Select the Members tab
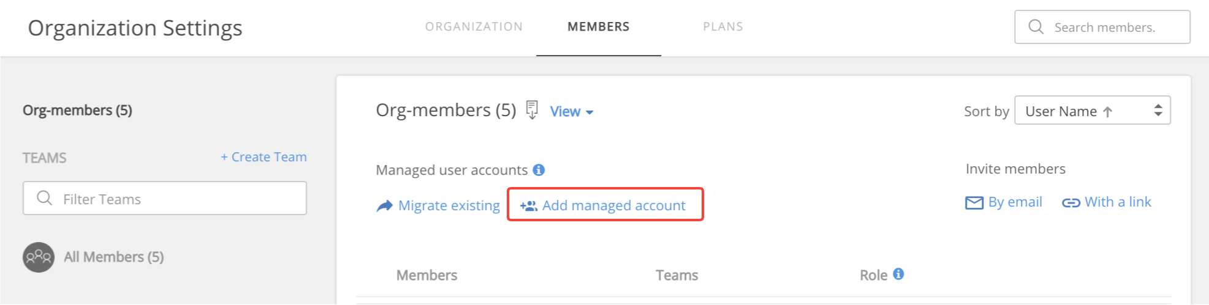Viewport: 1209px width, 305px height. (x=598, y=27)
